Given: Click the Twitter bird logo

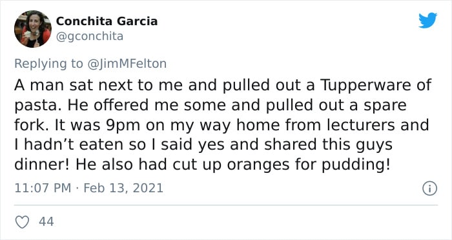Looking at the screenshot, I should pos(427,20).
